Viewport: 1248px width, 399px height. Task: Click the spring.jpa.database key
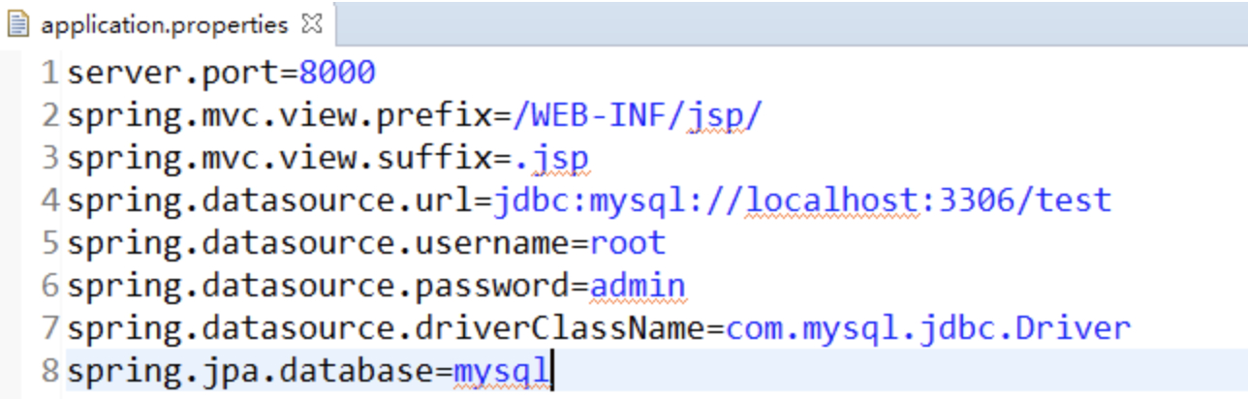tap(251, 372)
